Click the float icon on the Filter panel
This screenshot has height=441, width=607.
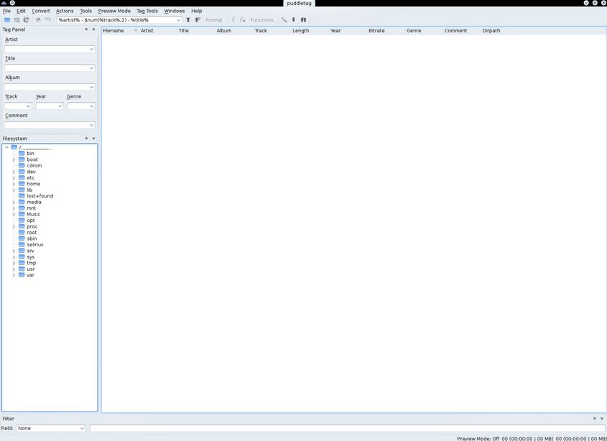(x=594, y=418)
